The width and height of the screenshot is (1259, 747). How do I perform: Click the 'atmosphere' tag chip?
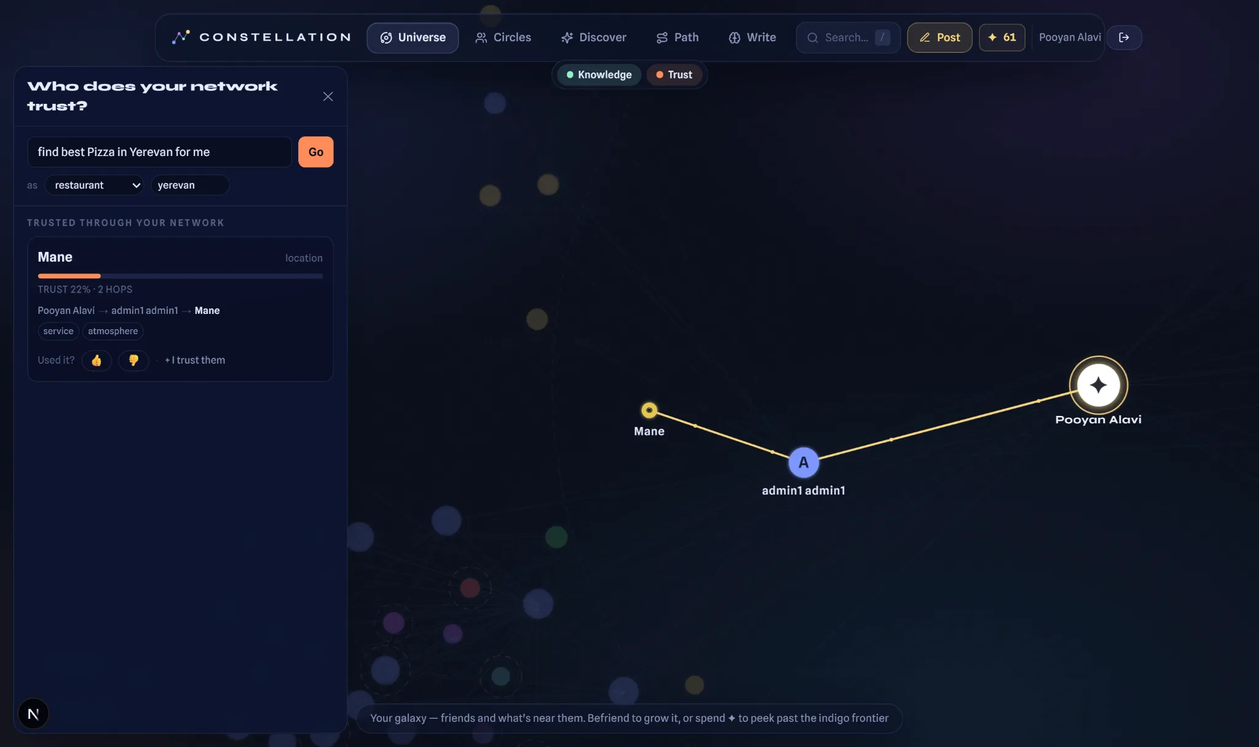coord(113,331)
